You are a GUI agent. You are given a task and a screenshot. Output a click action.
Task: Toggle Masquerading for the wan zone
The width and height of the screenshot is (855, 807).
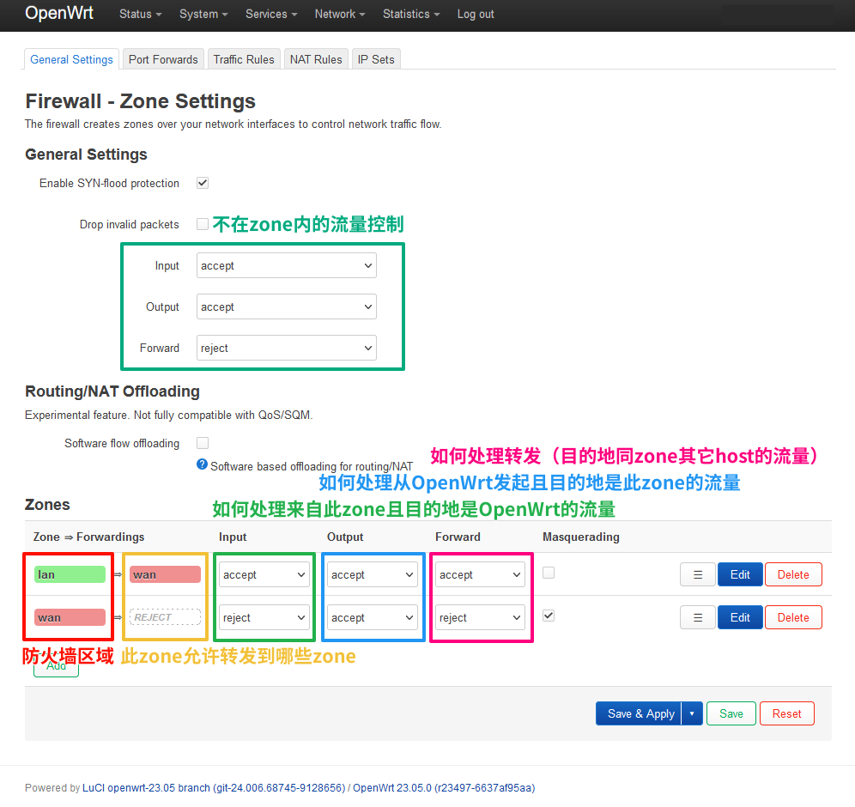[549, 616]
